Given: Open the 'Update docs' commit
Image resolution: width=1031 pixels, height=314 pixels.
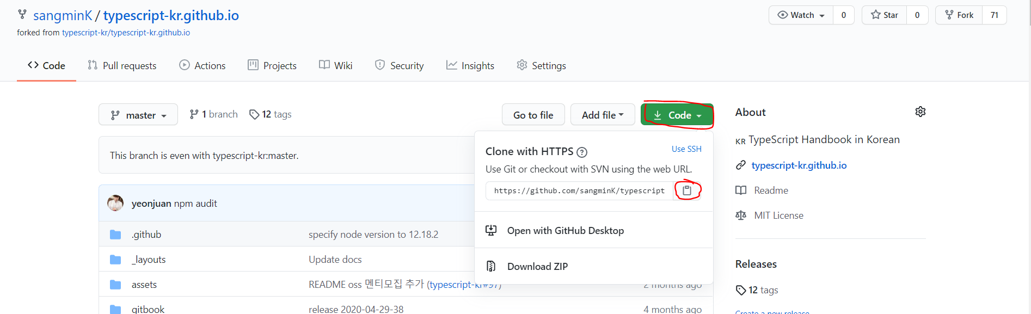Looking at the screenshot, I should 335,260.
